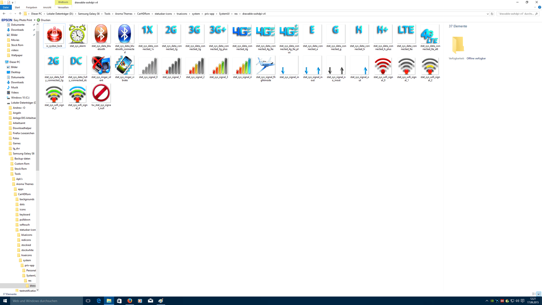
Task: Select the stat_sys_data_fully_connected_dc file
Action: (78, 69)
